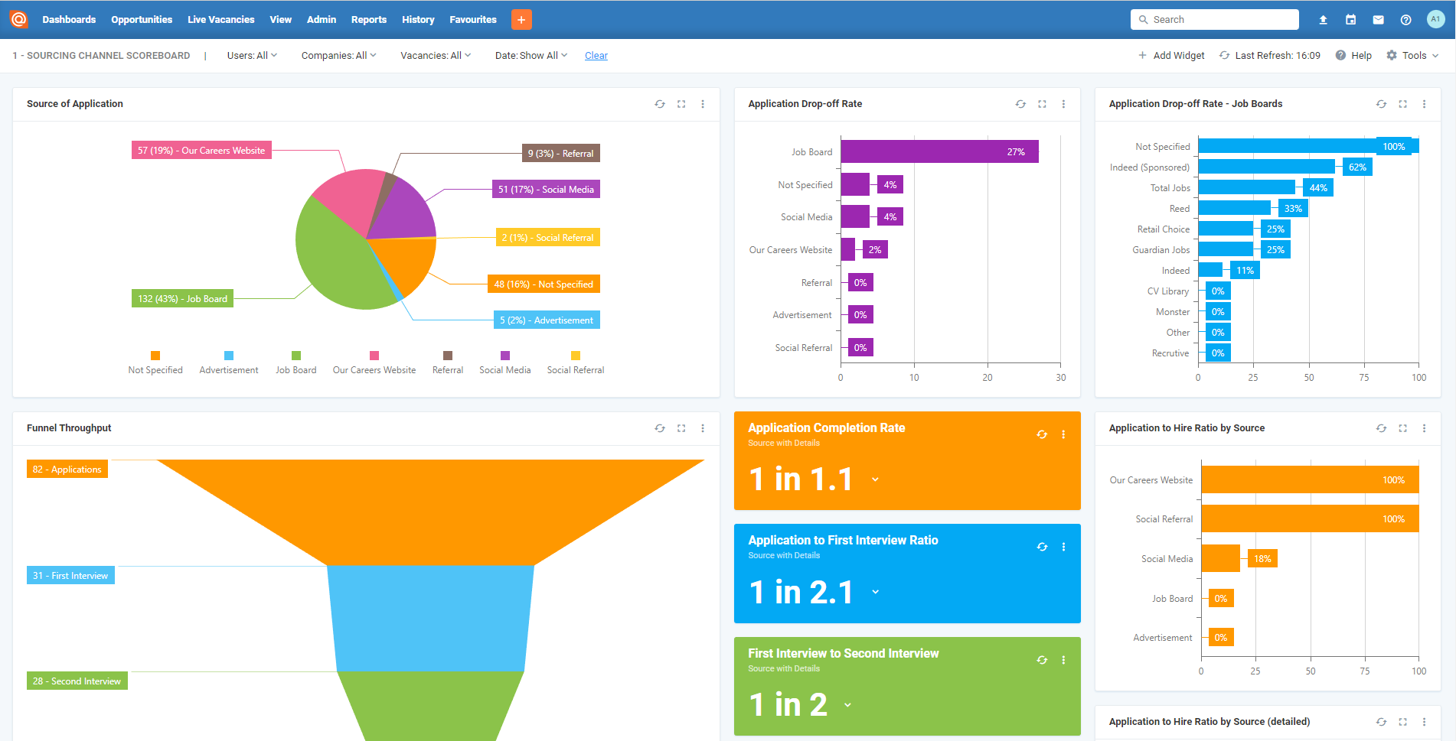
Task: Click the Add Widget button
Action: point(1171,56)
